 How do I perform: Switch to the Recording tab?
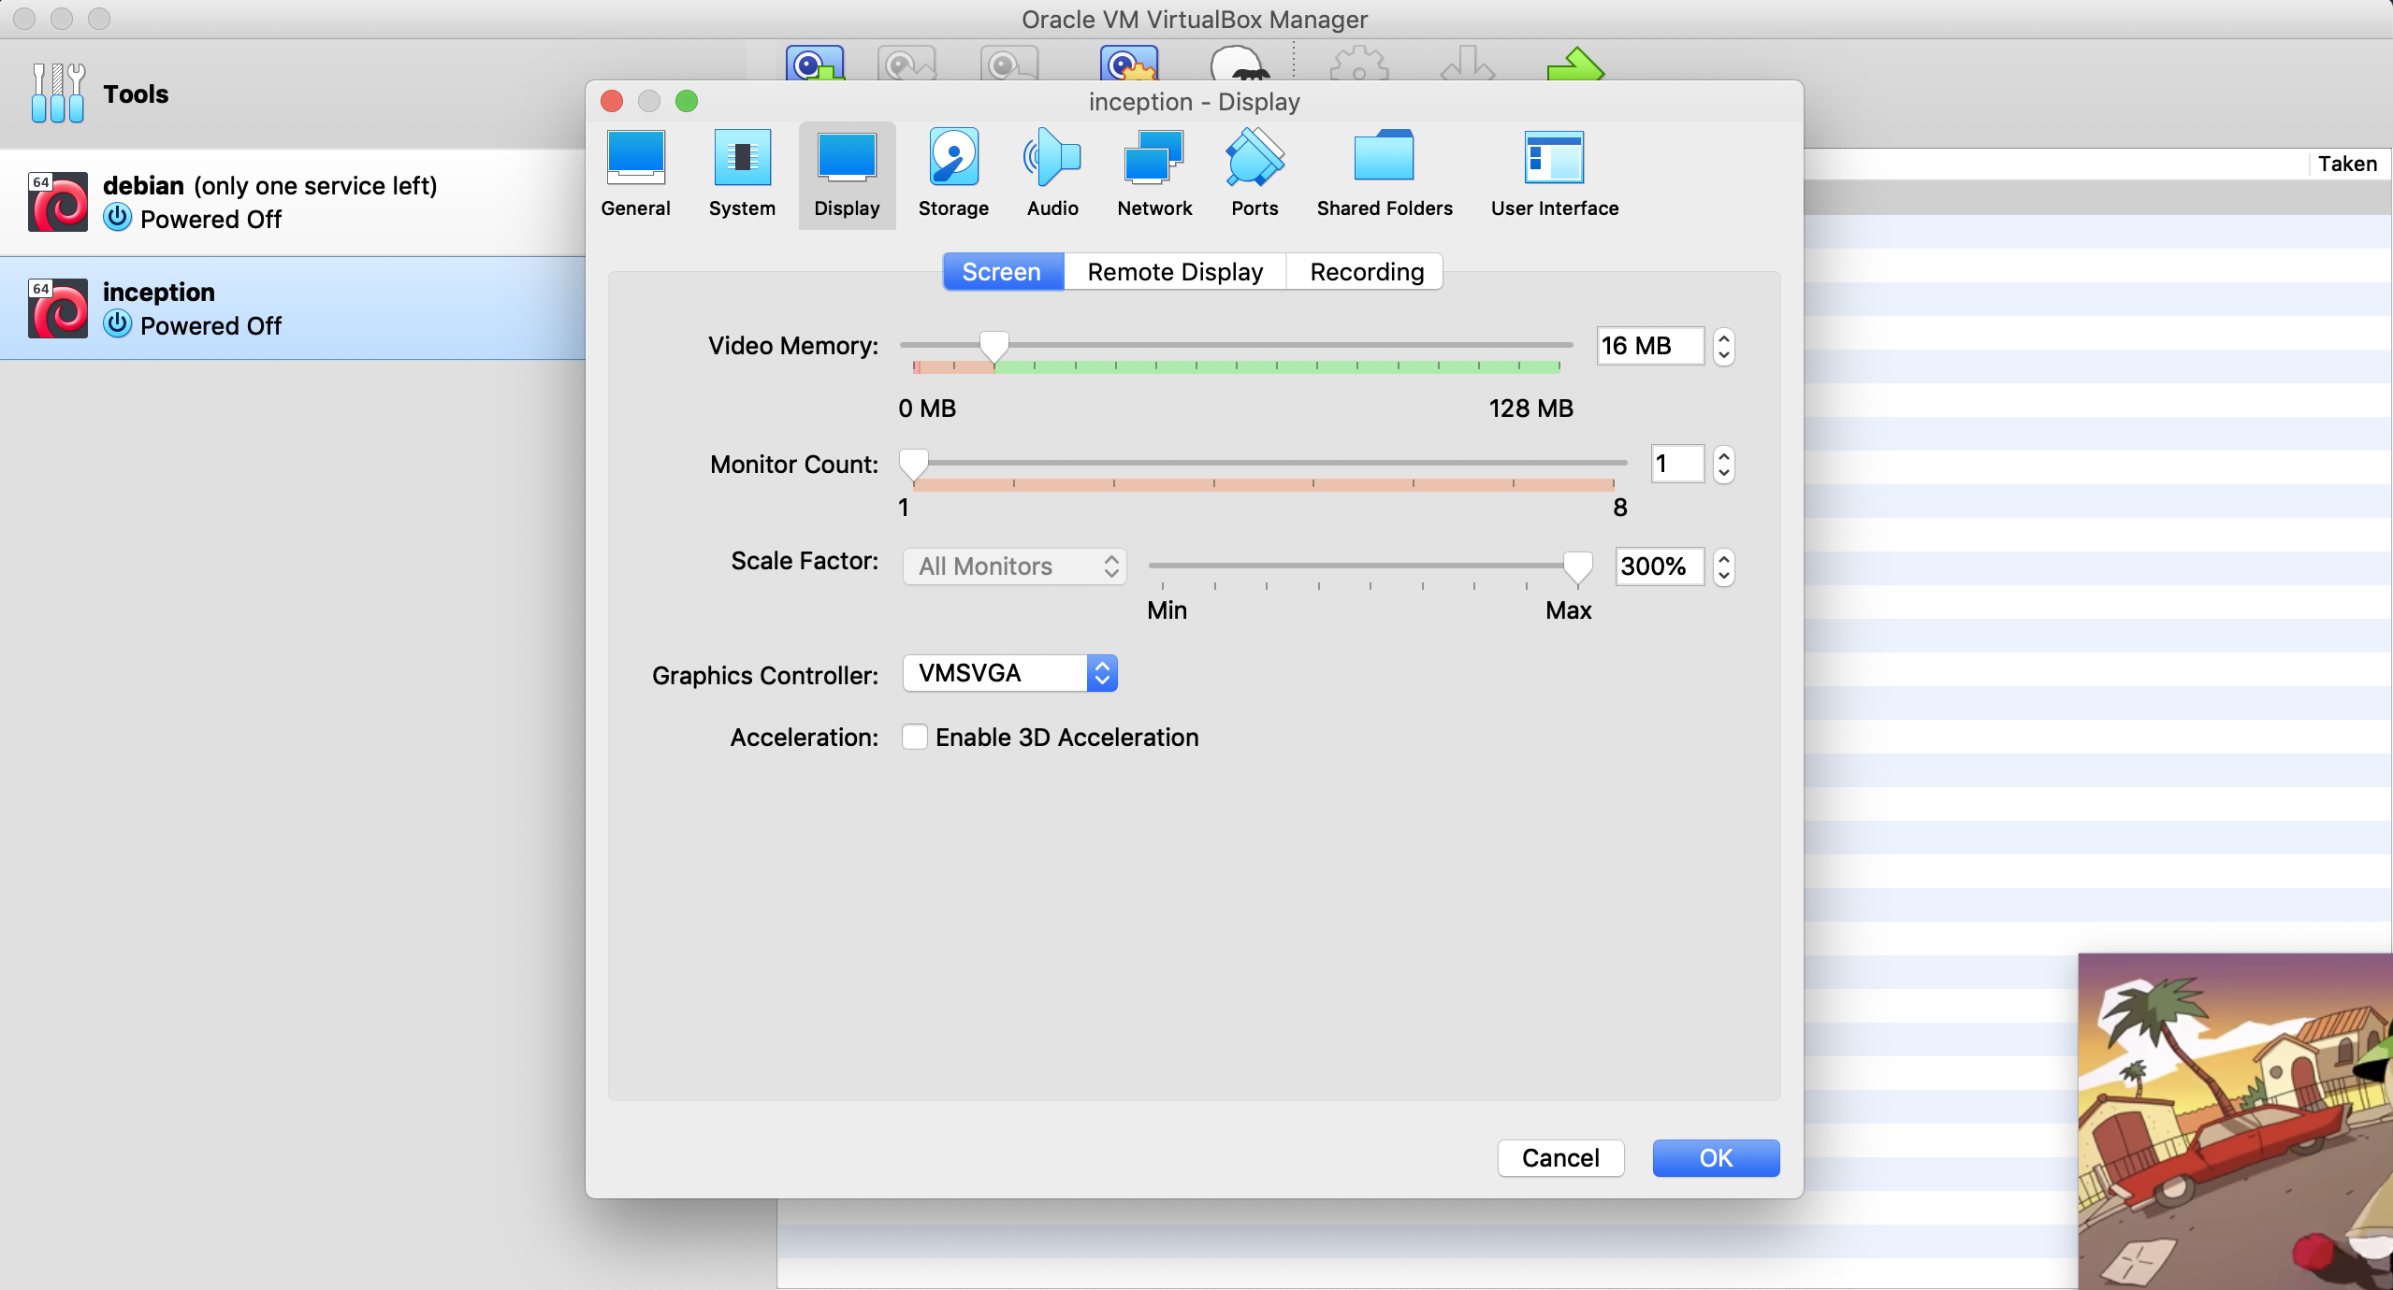(1366, 272)
